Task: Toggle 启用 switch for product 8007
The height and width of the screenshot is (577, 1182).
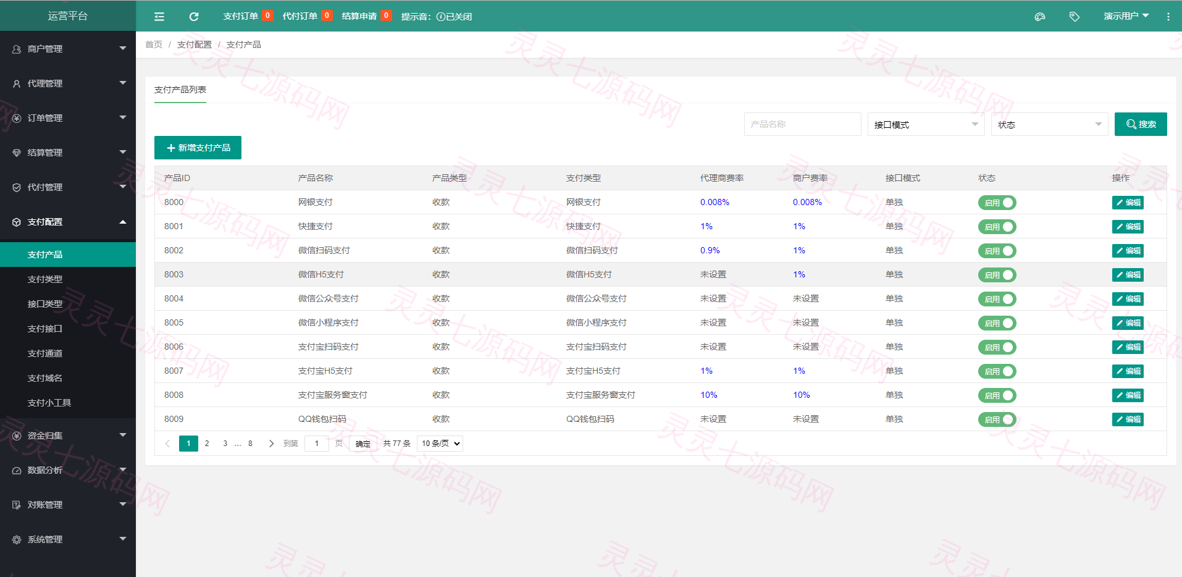Action: [x=997, y=371]
